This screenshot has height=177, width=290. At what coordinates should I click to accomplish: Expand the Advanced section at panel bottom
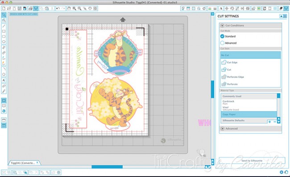coord(222,128)
